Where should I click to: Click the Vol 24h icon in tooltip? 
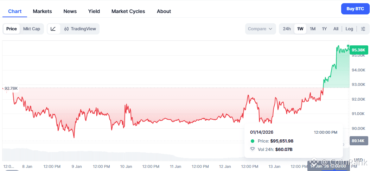252,149
